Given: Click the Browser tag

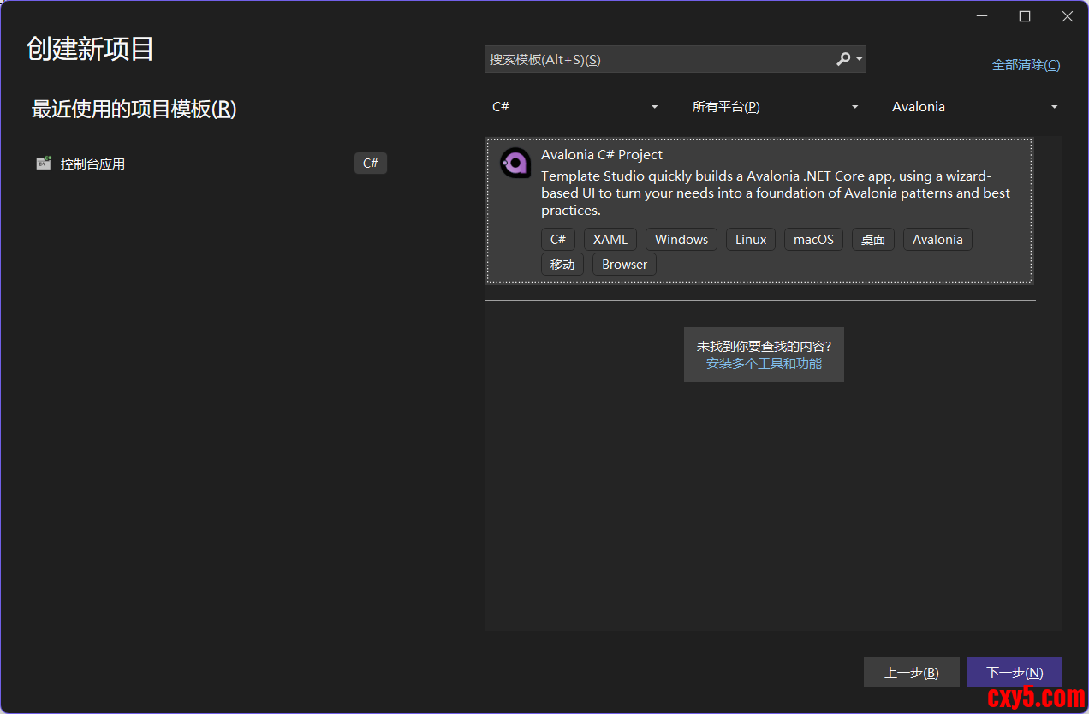Looking at the screenshot, I should (624, 265).
